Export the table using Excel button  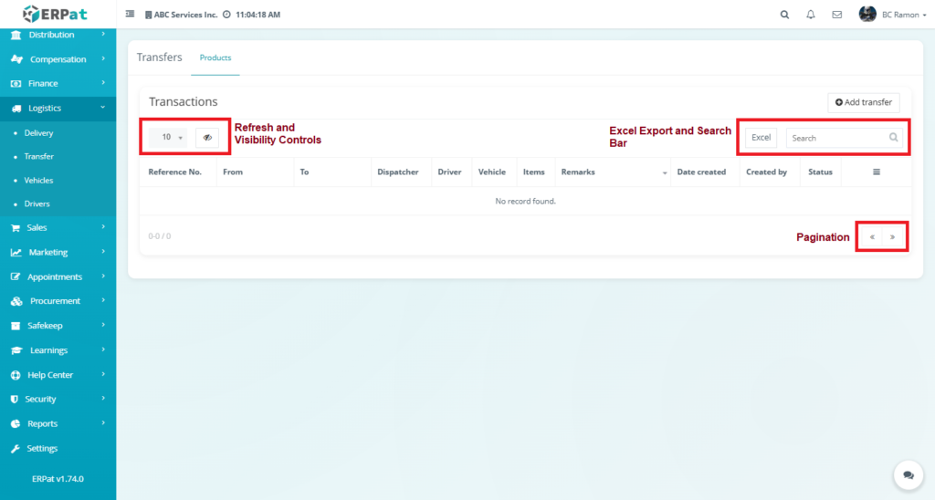pos(761,138)
